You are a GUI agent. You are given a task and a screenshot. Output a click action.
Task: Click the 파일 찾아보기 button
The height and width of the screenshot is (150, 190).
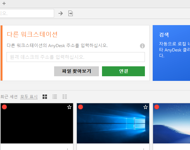(76, 71)
